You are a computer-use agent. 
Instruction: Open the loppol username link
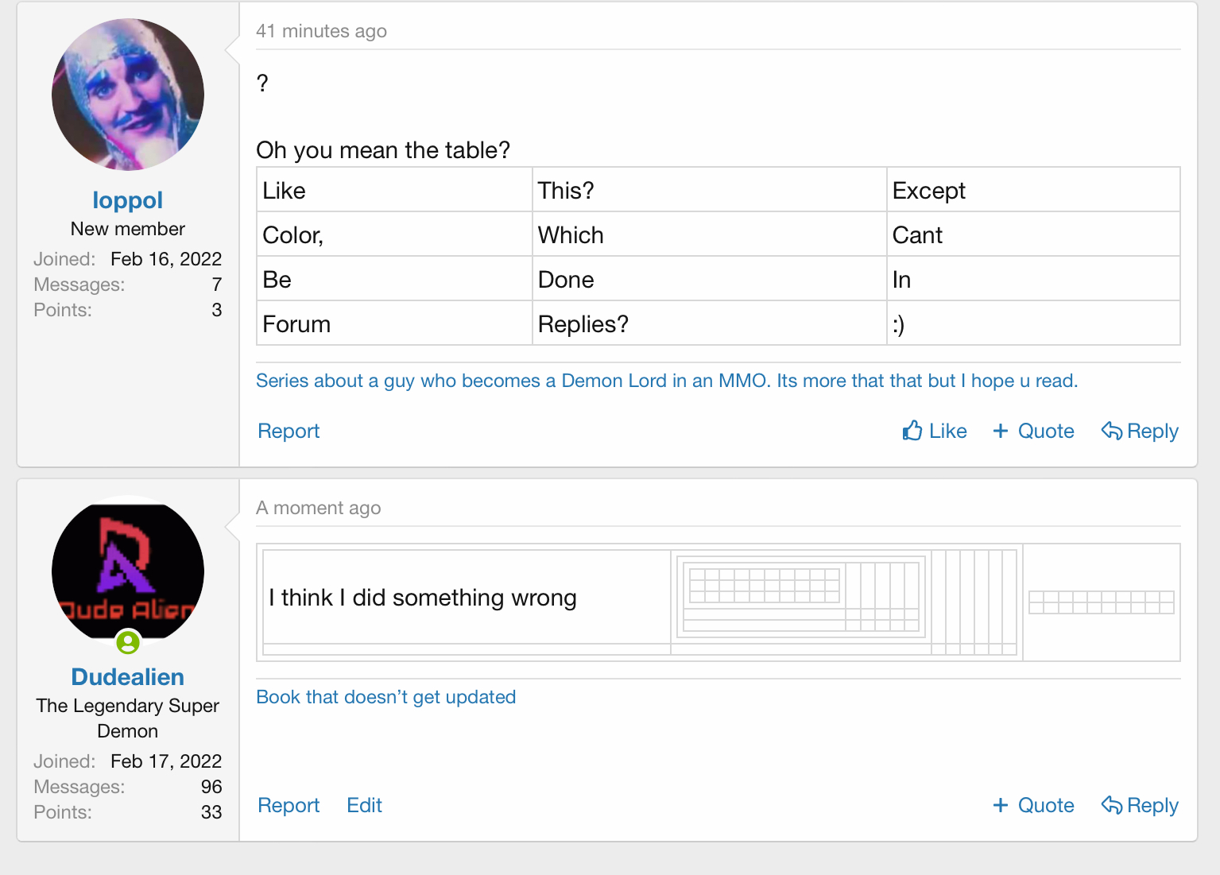128,200
